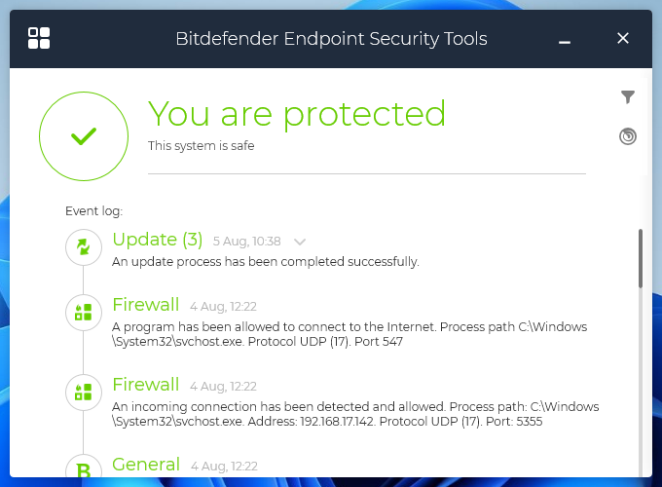662x487 pixels.
Task: Click the event log filter funnel icon
Action: point(628,96)
